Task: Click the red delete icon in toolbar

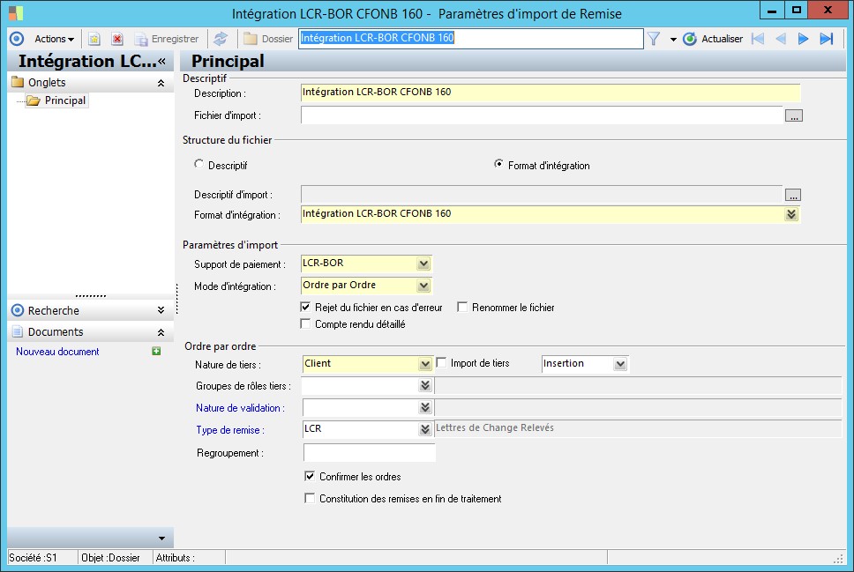Action: pyautogui.click(x=116, y=39)
